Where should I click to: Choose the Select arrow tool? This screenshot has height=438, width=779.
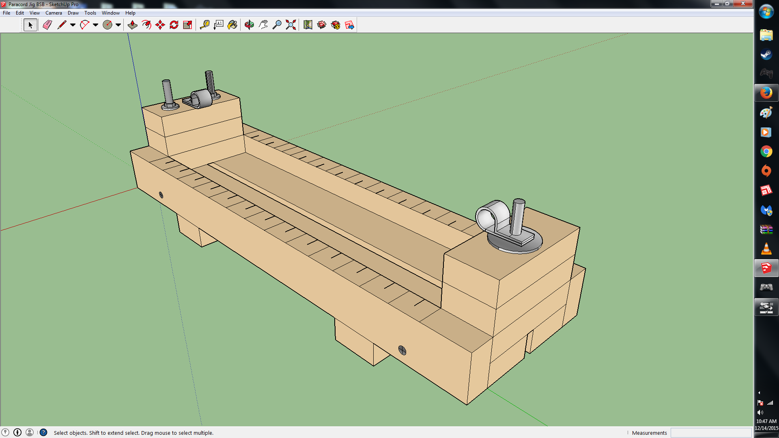coord(30,25)
